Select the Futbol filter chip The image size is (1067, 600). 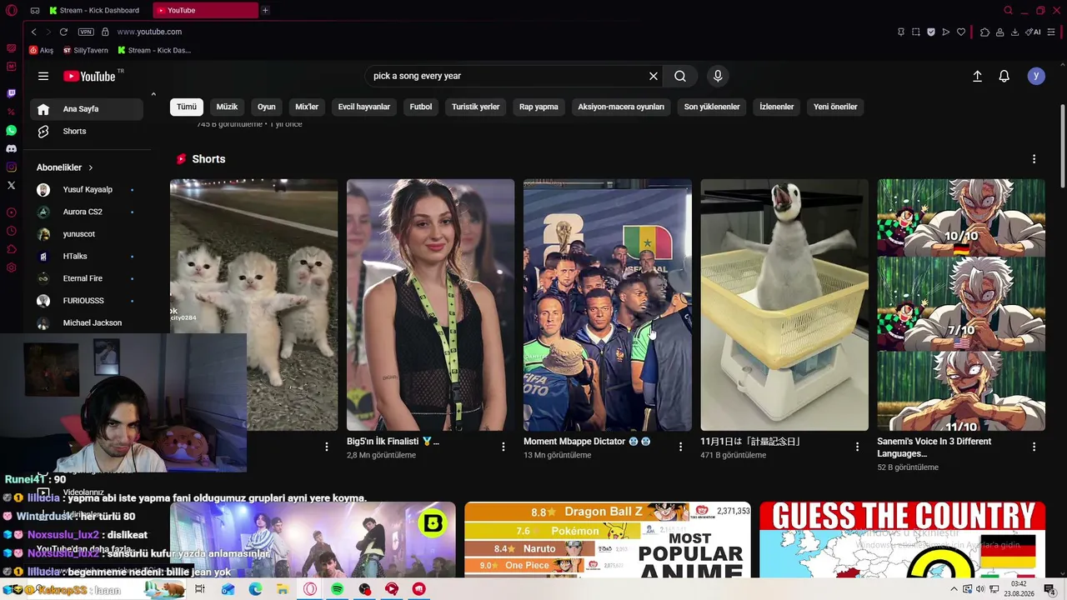421,107
